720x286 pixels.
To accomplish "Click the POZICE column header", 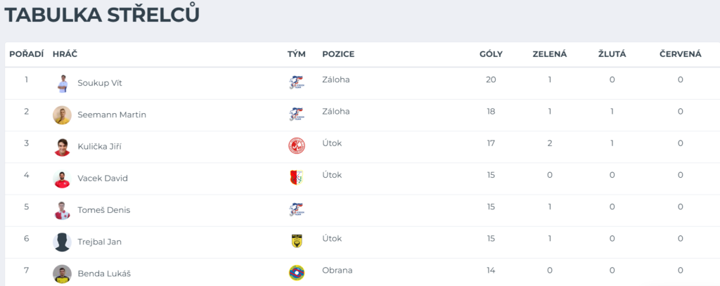I will tap(338, 54).
